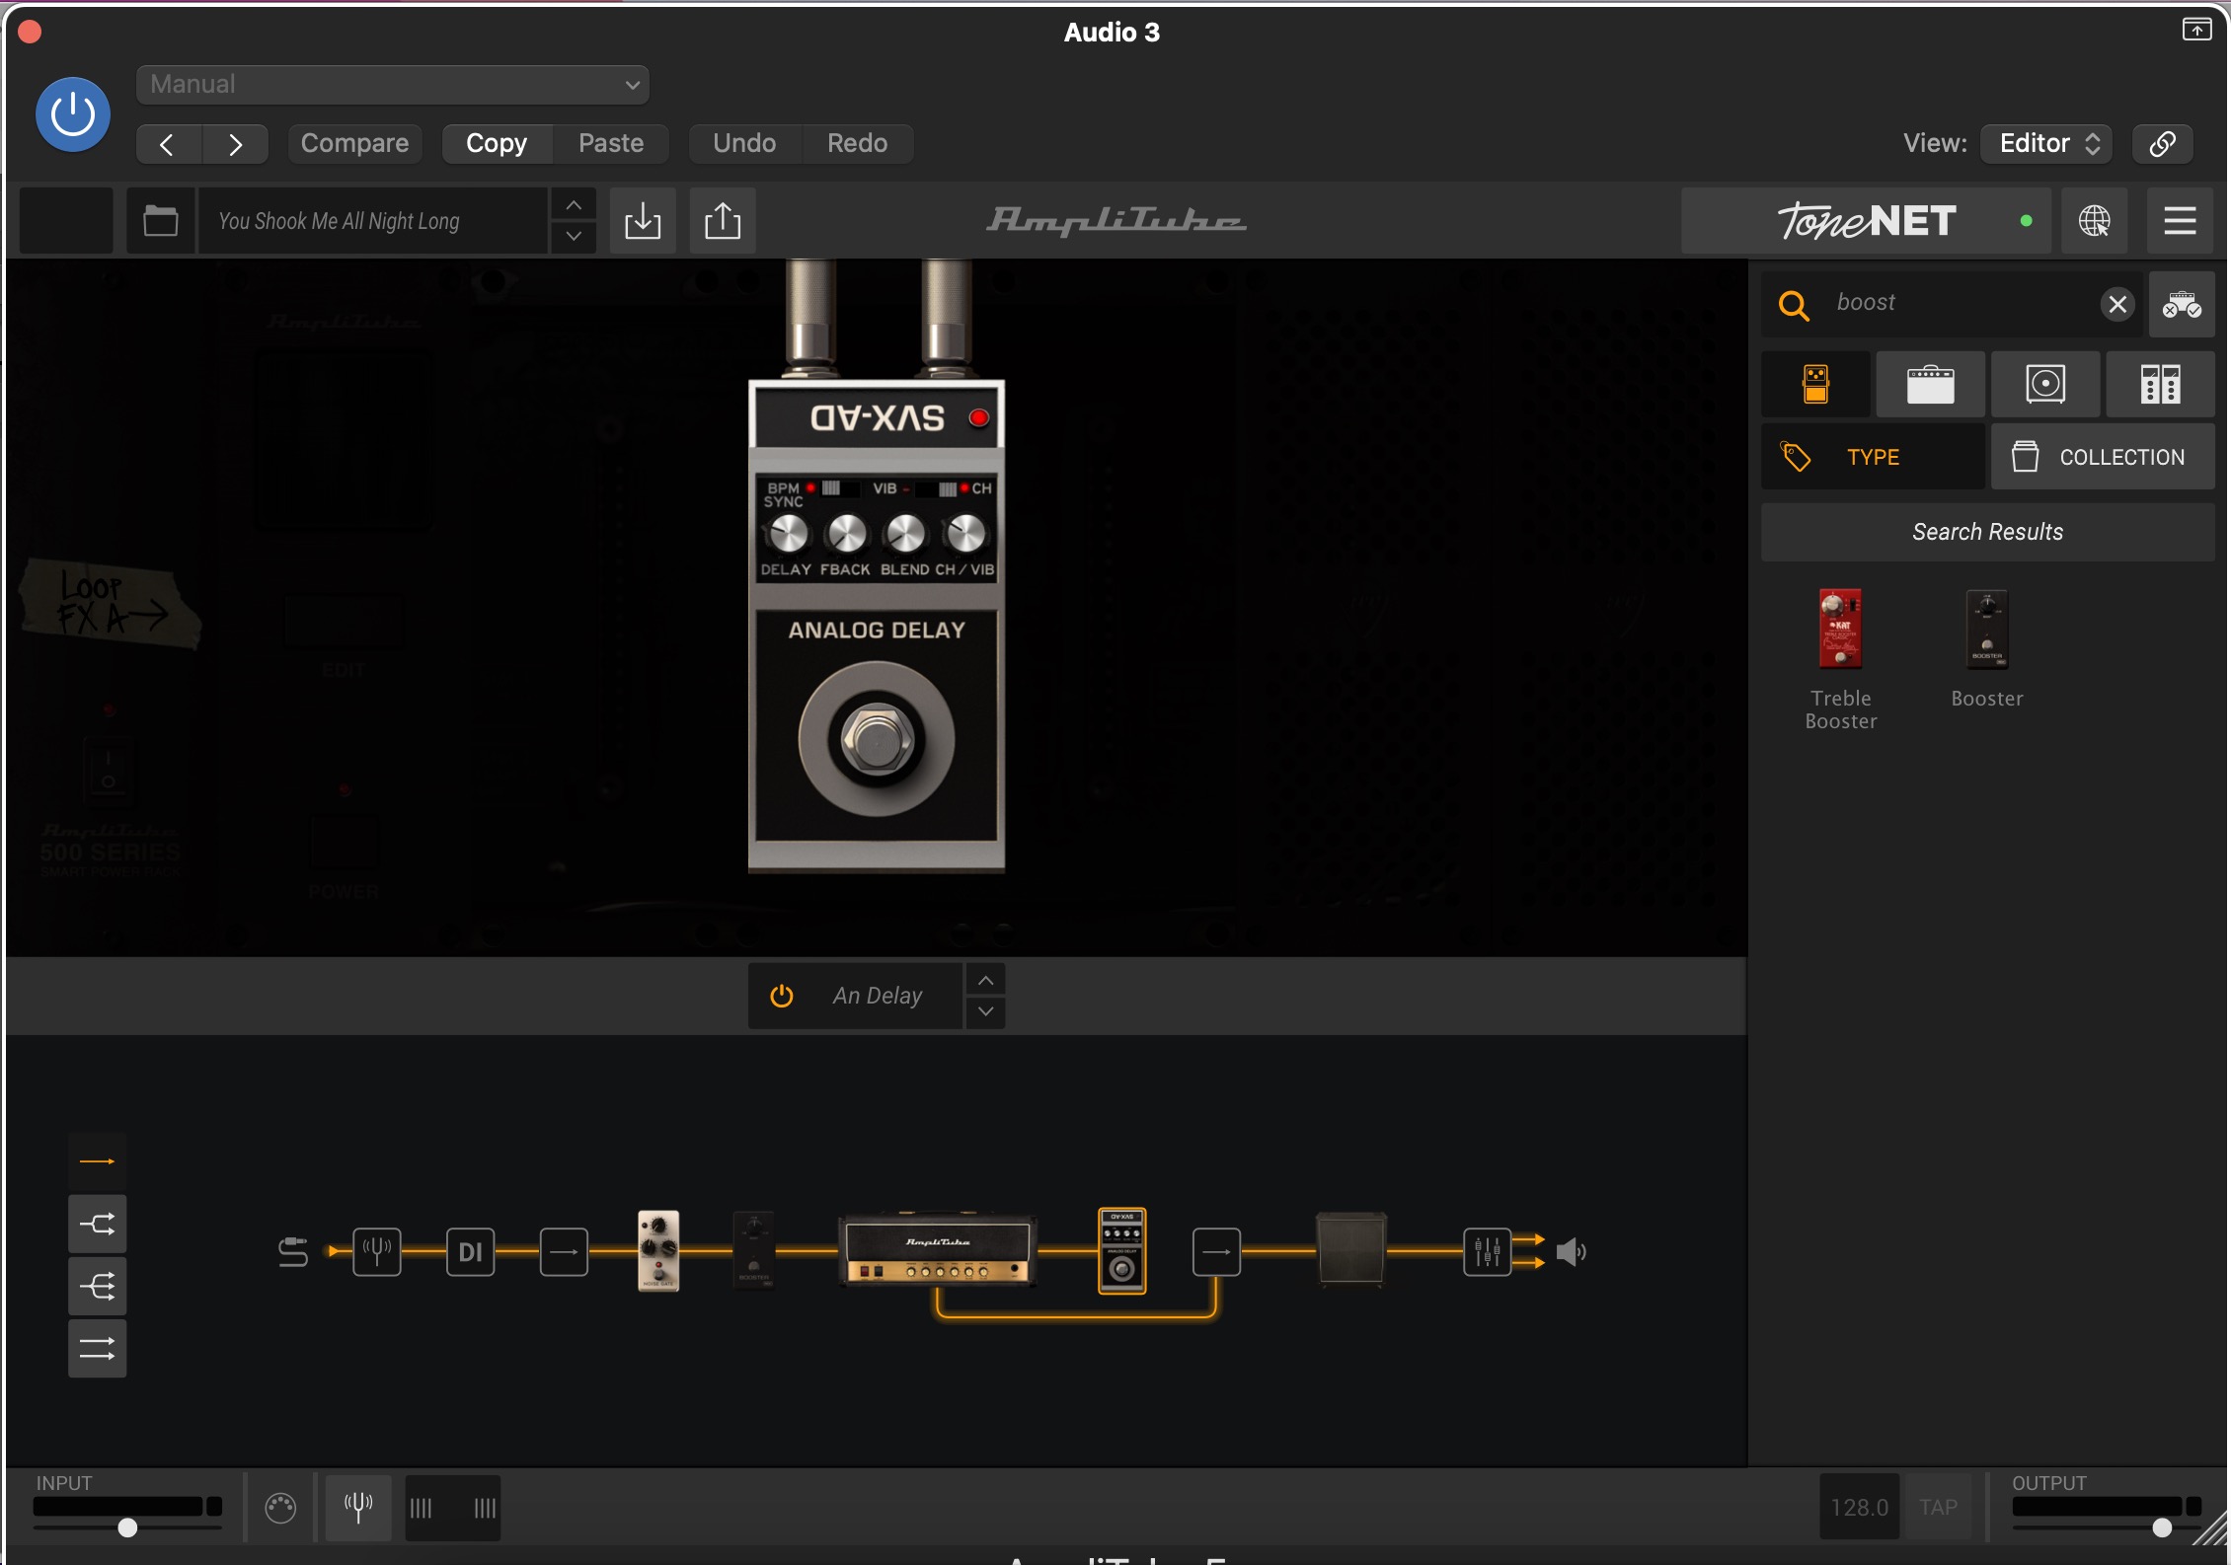Clear the boost search text
The height and width of the screenshot is (1565, 2231).
click(x=2117, y=304)
